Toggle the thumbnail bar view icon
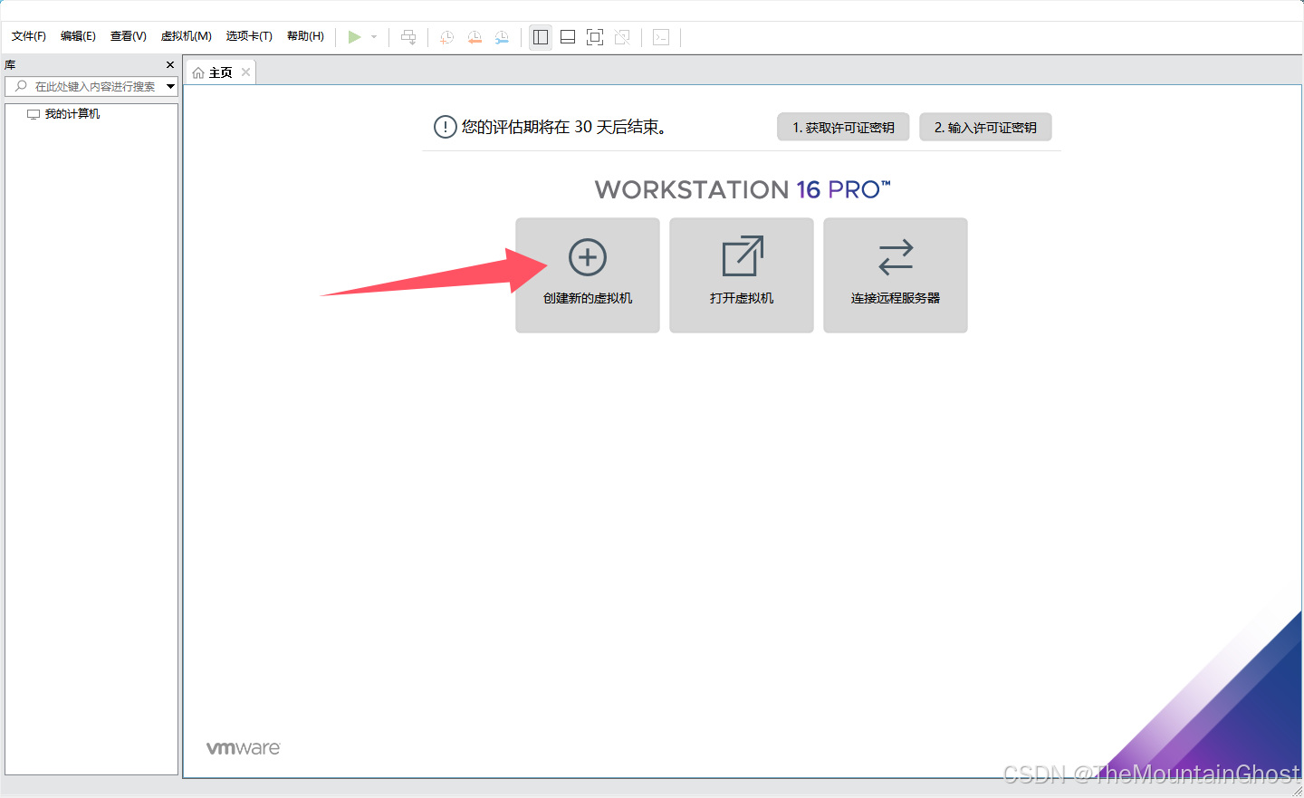 coord(568,37)
